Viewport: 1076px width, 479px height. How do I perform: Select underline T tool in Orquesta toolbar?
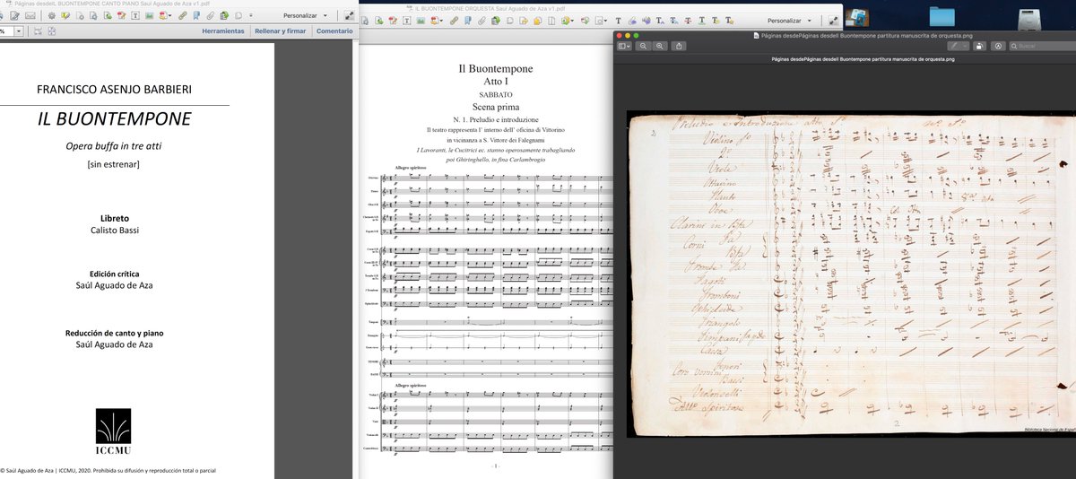click(x=702, y=21)
